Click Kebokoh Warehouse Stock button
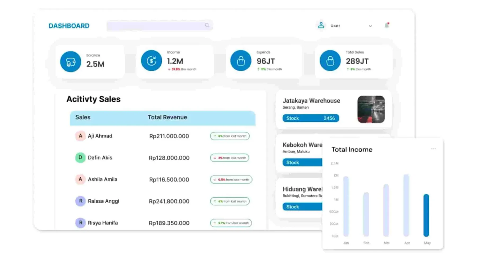 coord(302,162)
